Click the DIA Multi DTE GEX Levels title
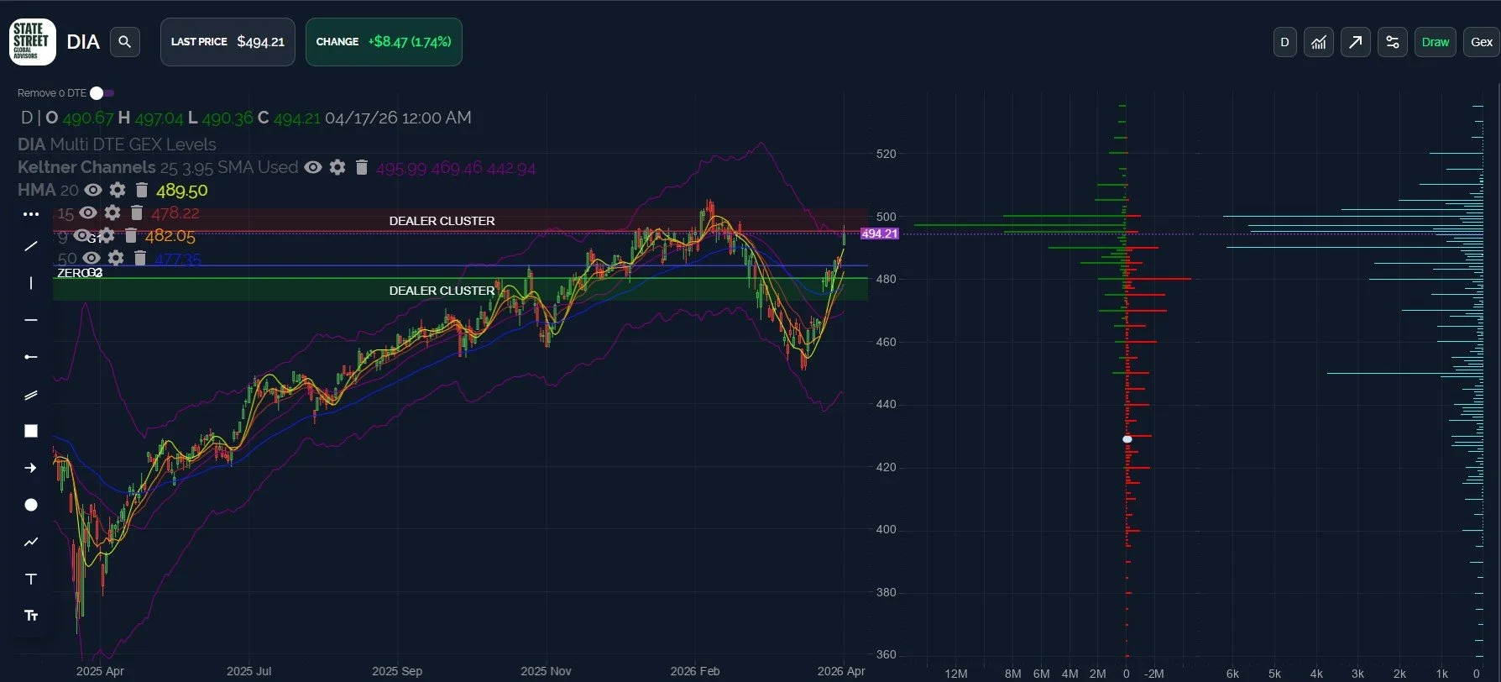1501x682 pixels. (117, 144)
